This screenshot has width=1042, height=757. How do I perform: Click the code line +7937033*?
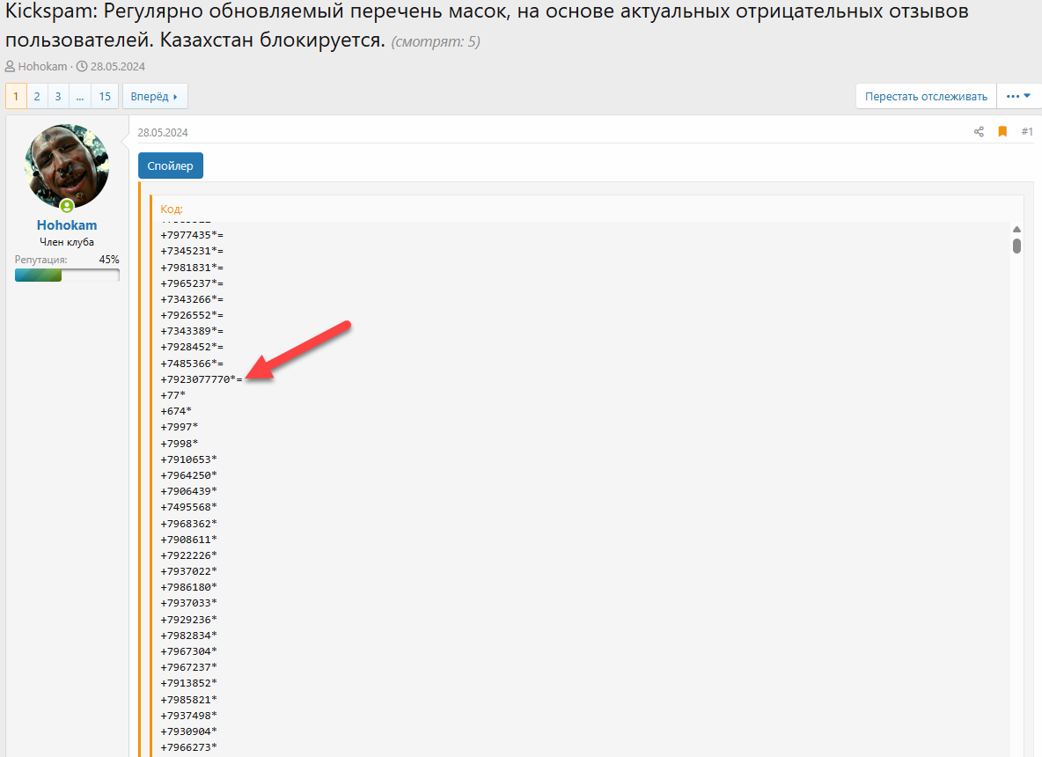coord(188,604)
